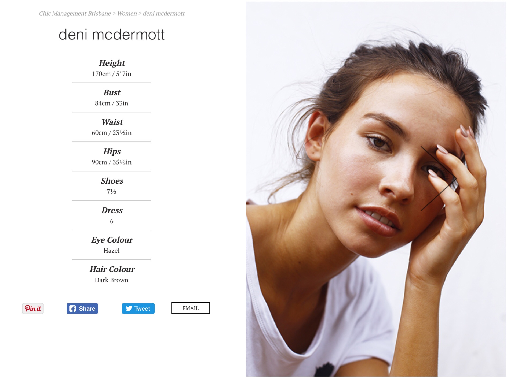Click the Twitter bird icon
518x387 pixels.
pos(129,308)
